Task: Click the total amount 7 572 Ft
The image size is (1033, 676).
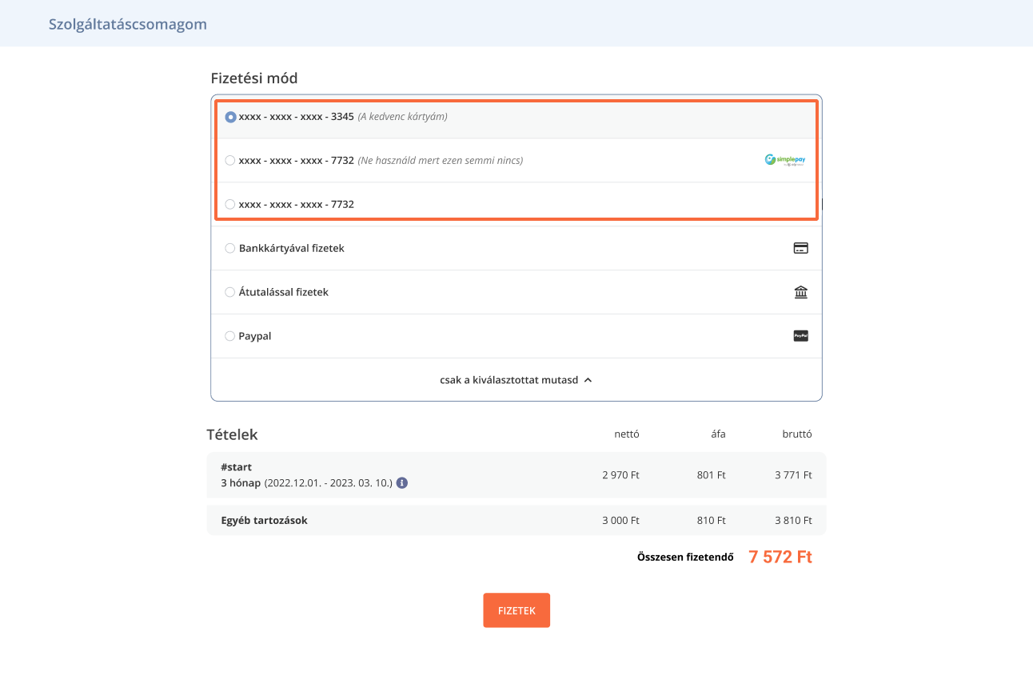Action: click(780, 558)
